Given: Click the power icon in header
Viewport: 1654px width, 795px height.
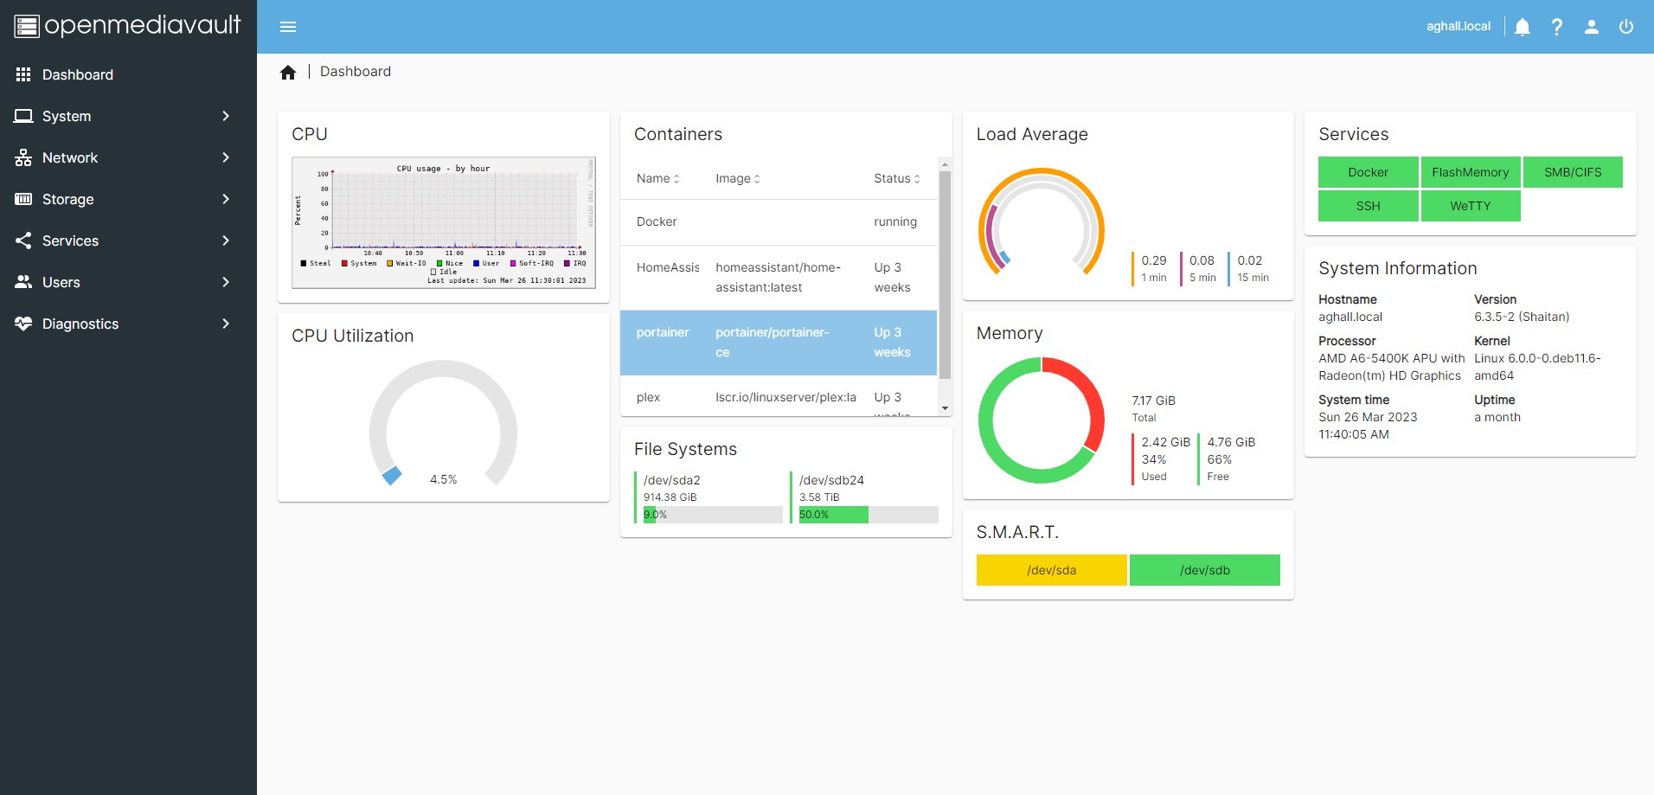Looking at the screenshot, I should [1626, 27].
